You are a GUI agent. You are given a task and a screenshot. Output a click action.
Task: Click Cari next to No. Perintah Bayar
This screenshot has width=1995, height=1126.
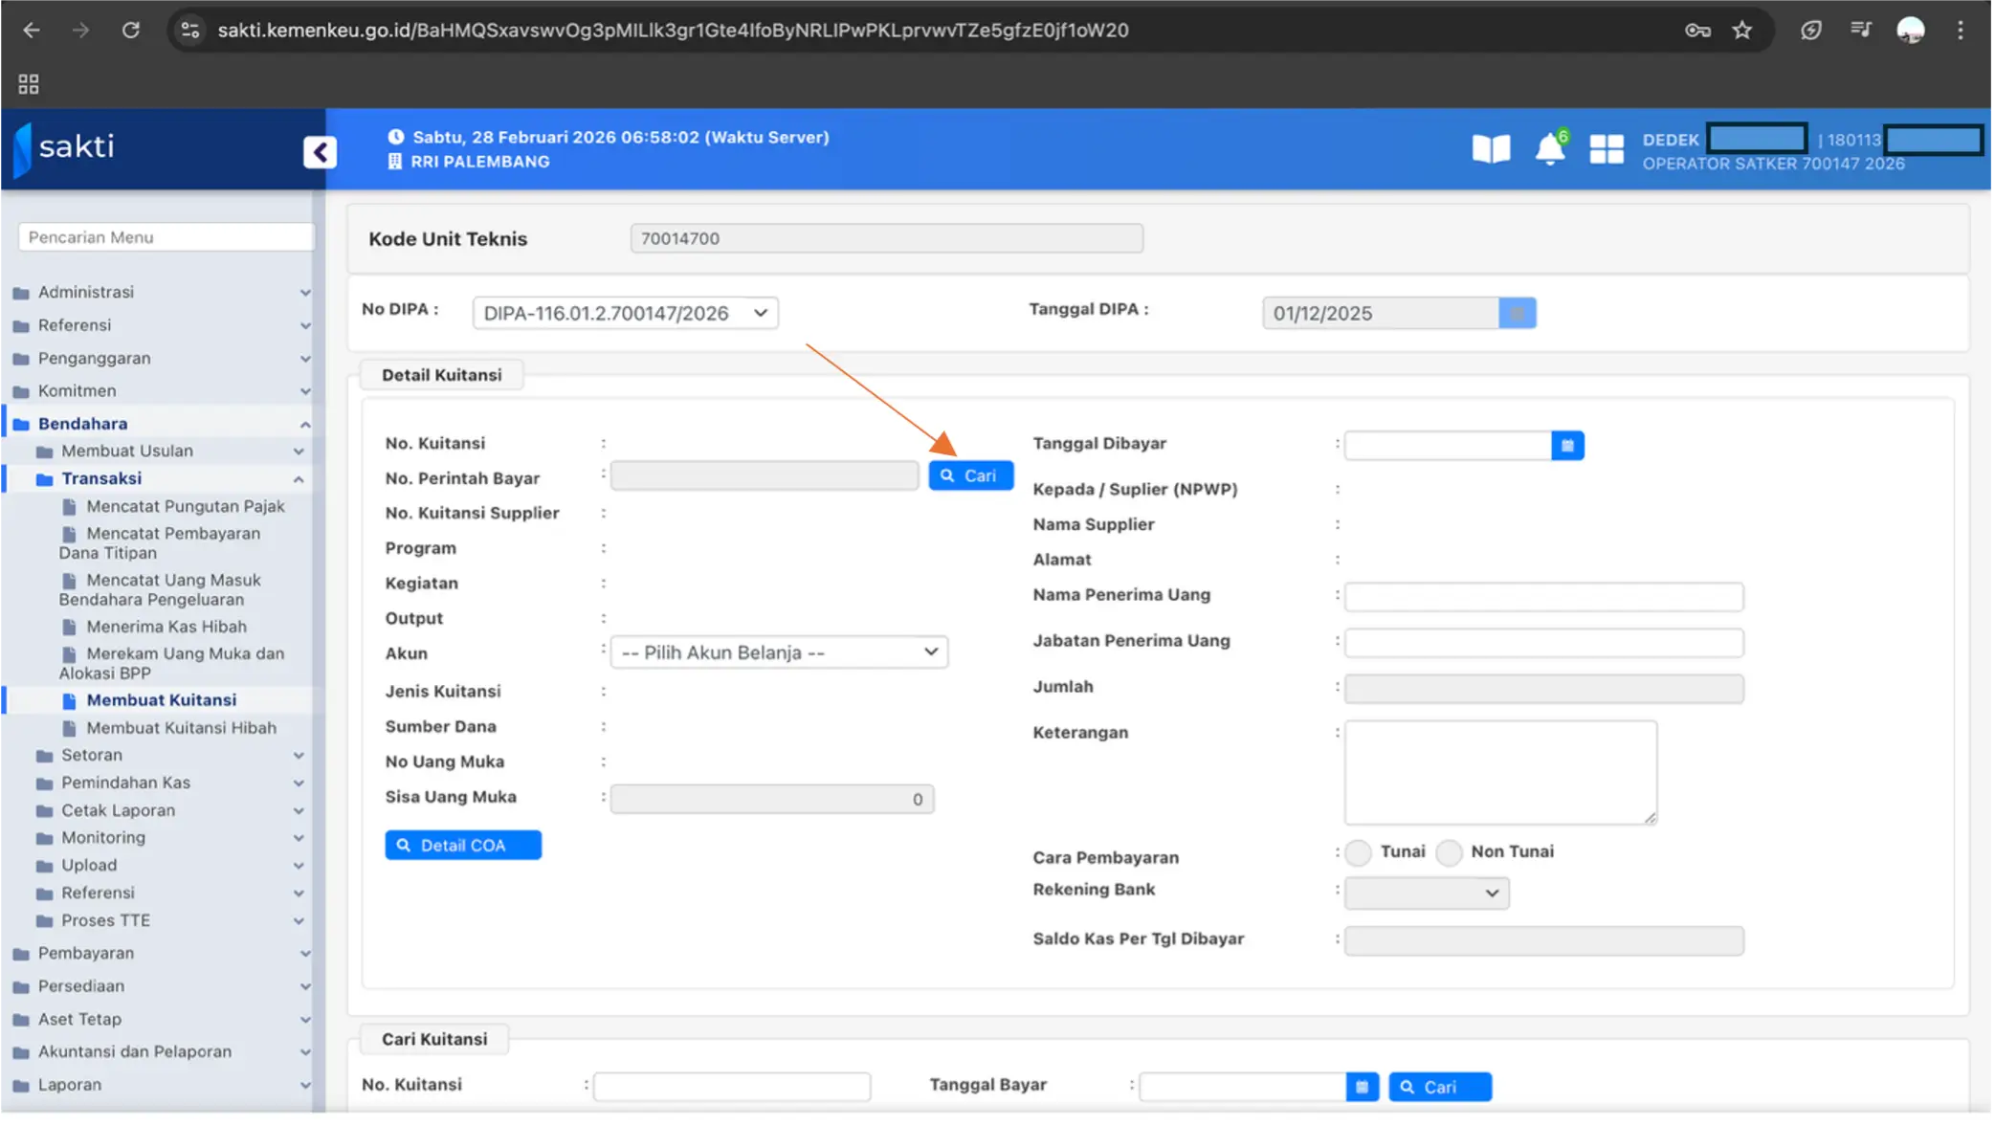click(x=970, y=475)
